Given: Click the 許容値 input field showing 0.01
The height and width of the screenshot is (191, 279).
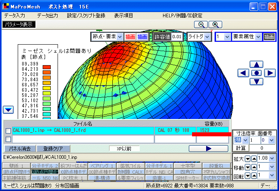Looking at the screenshot, I should tap(177, 37).
